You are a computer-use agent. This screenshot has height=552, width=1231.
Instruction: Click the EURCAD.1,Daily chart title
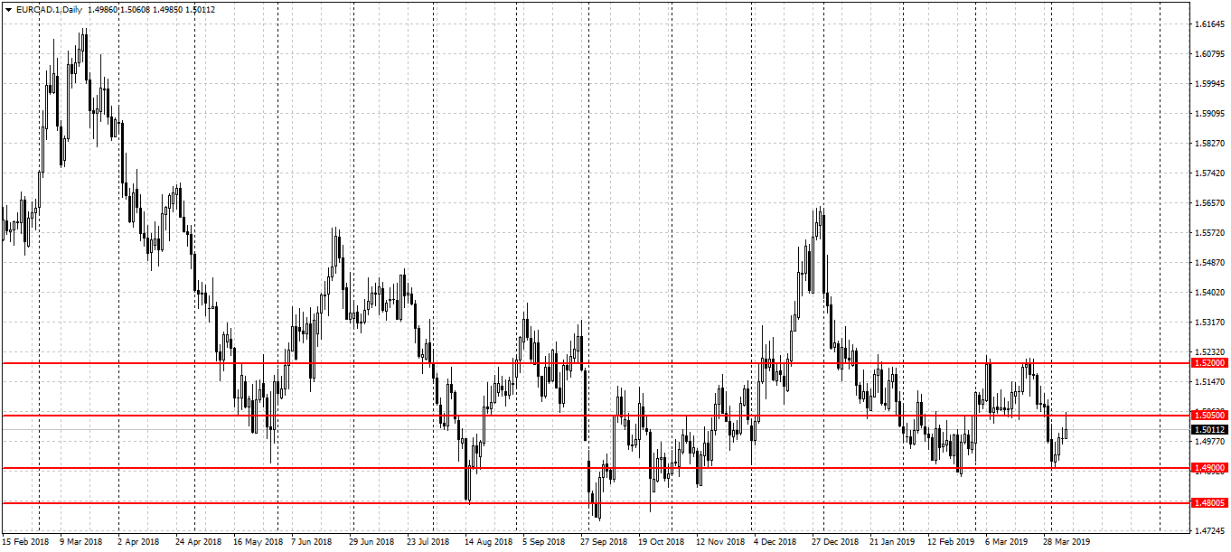tap(50, 9)
